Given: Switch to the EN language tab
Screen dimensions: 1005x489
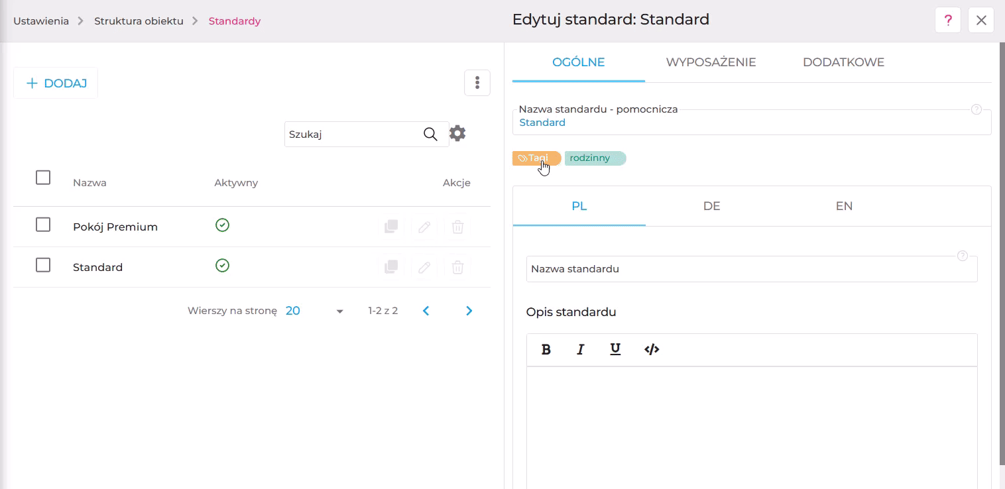Looking at the screenshot, I should click(844, 206).
